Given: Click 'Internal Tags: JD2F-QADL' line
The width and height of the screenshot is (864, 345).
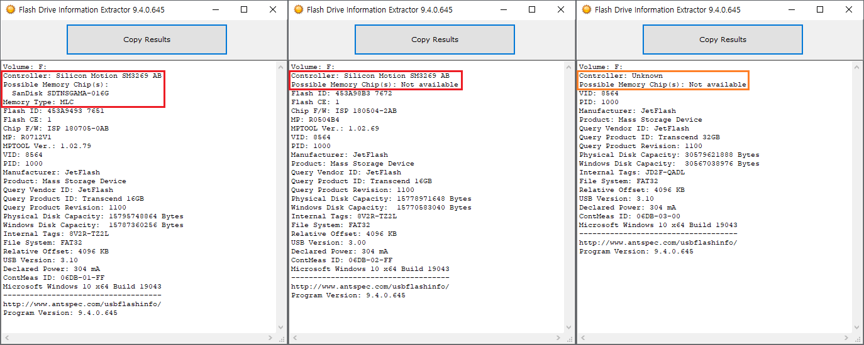Looking at the screenshot, I should (x=632, y=172).
